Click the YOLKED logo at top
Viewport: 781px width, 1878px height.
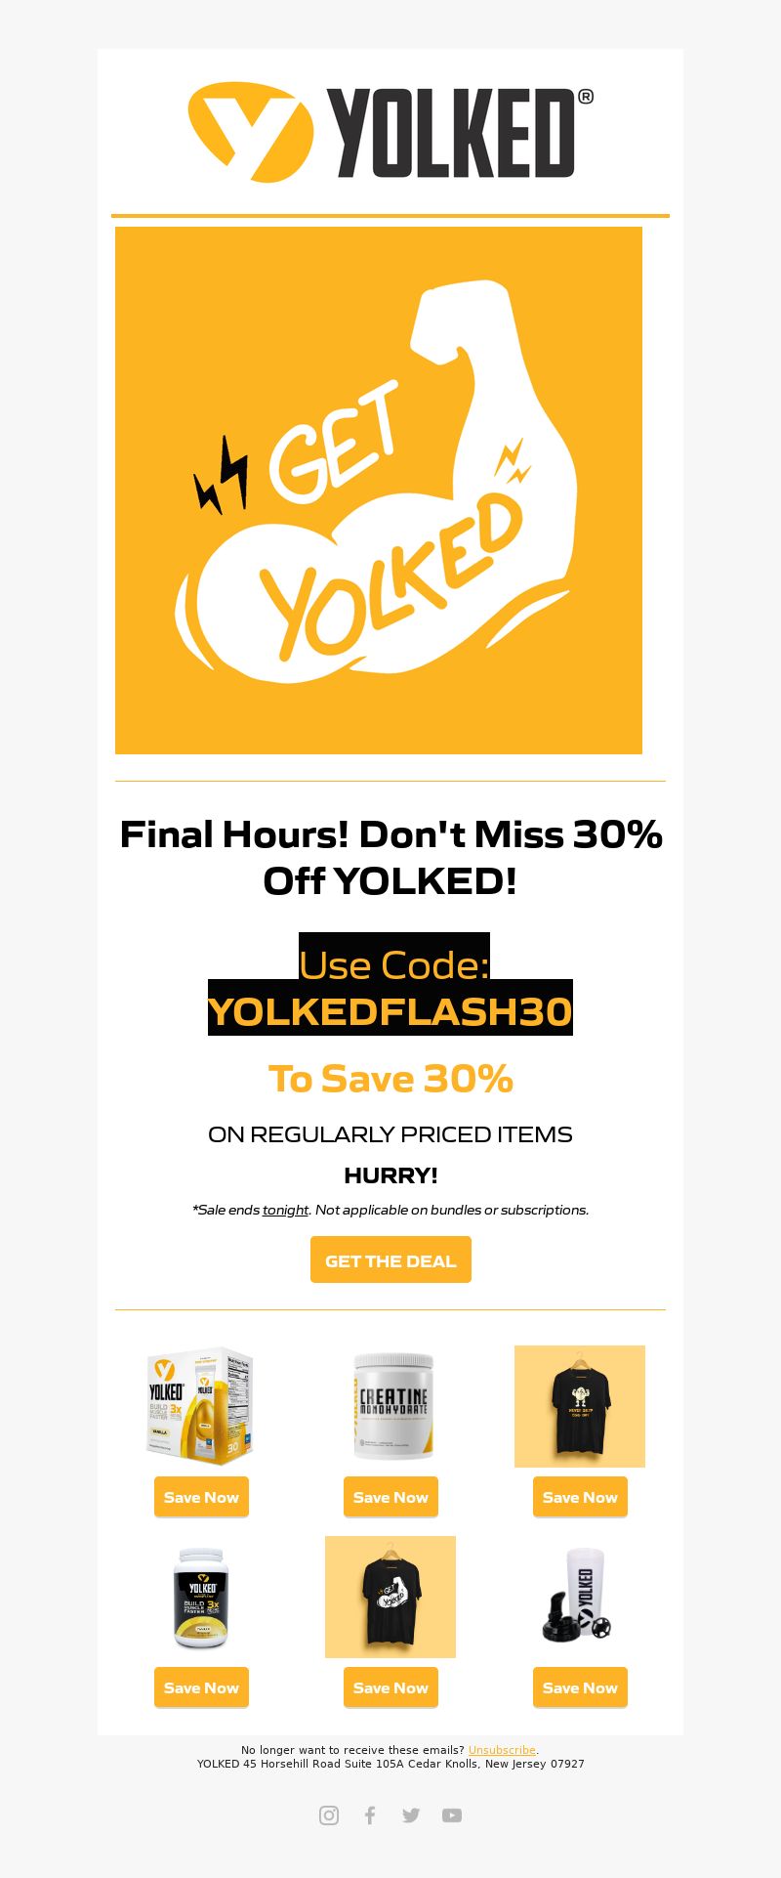coord(390,132)
